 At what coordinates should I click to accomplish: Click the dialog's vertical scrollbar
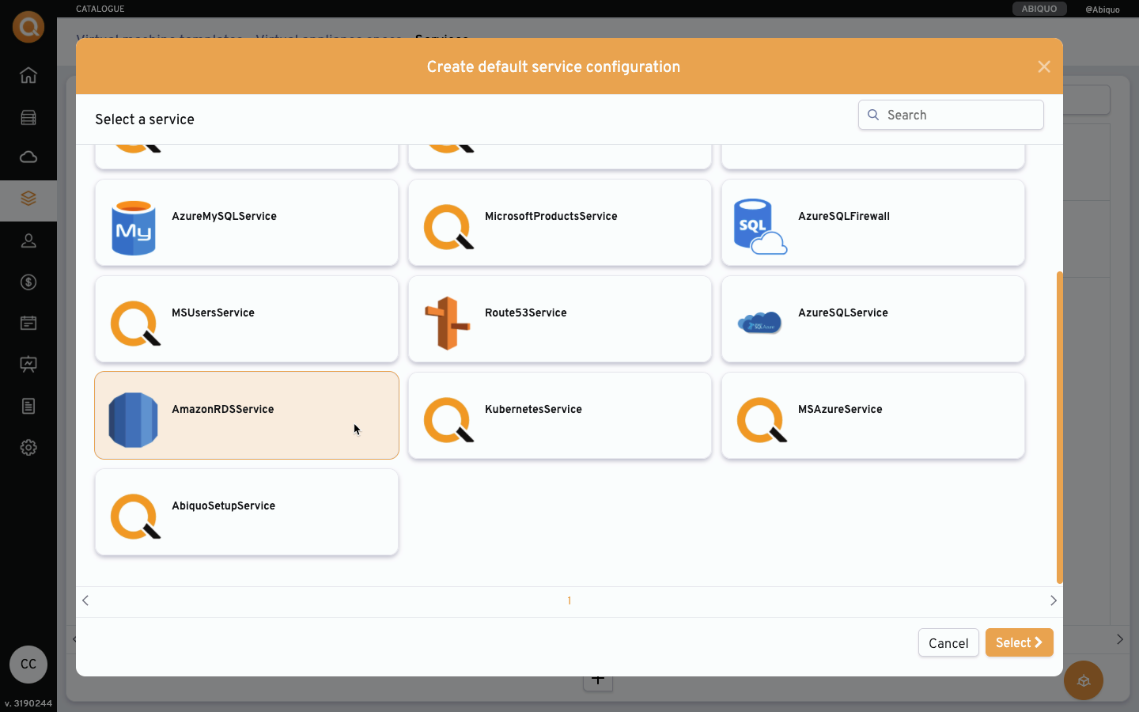tap(1059, 427)
